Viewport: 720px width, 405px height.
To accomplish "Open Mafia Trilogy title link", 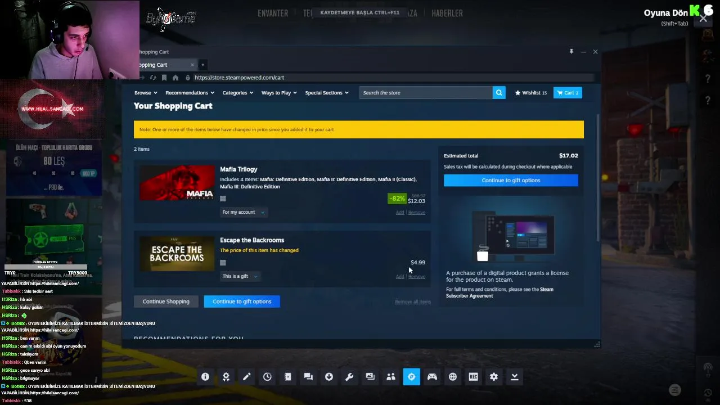I will [238, 169].
